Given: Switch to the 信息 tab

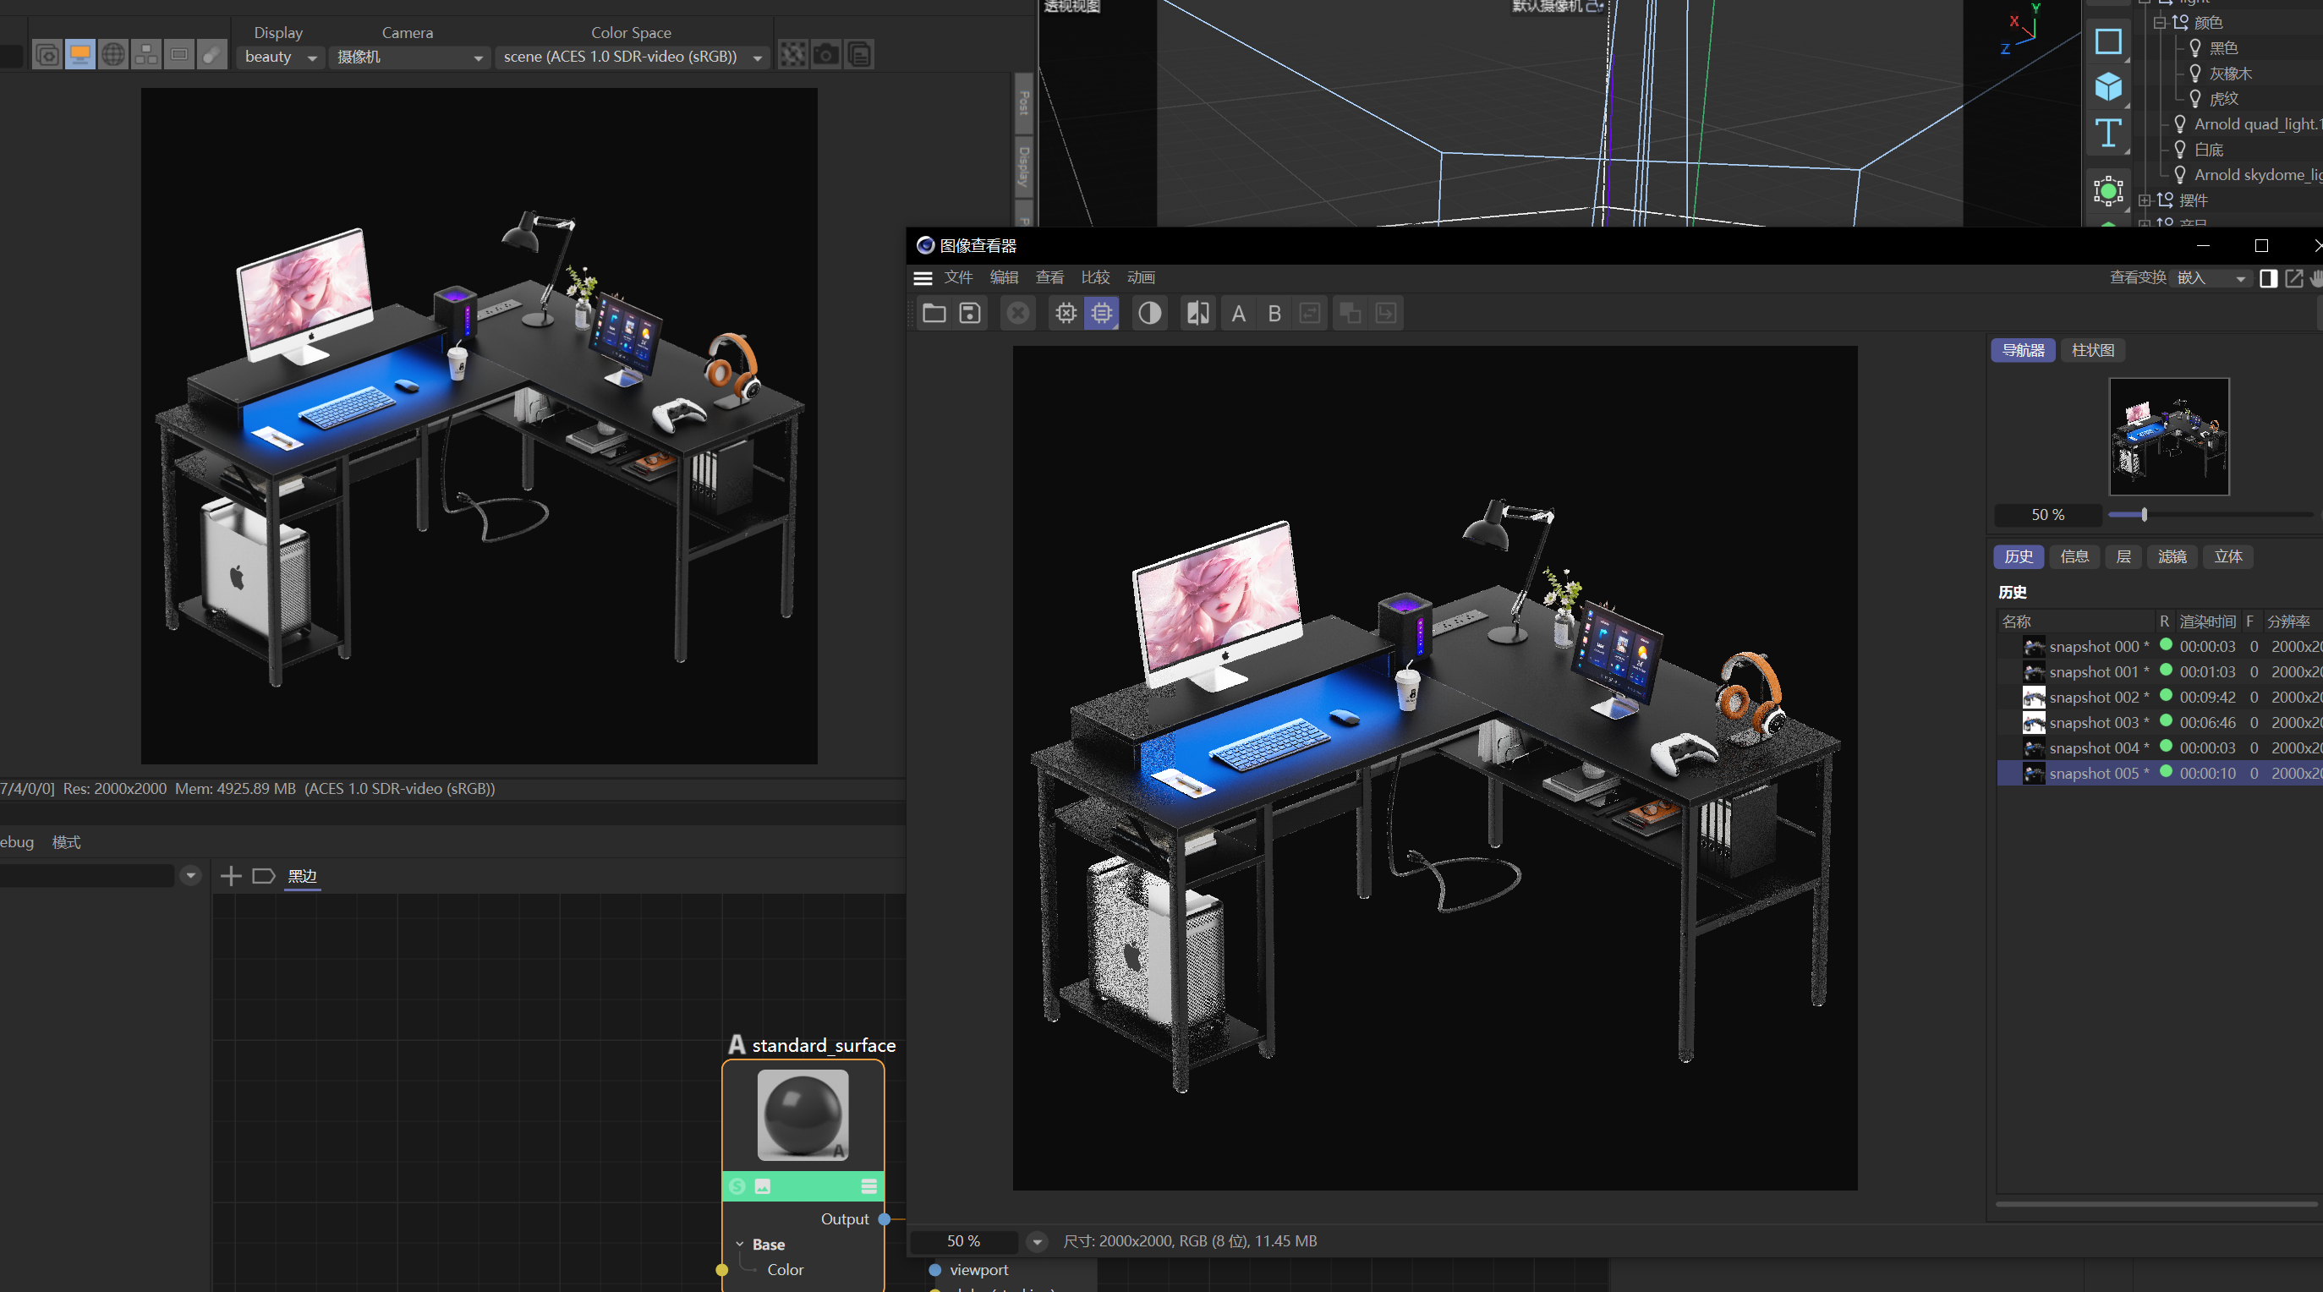Looking at the screenshot, I should (2074, 556).
